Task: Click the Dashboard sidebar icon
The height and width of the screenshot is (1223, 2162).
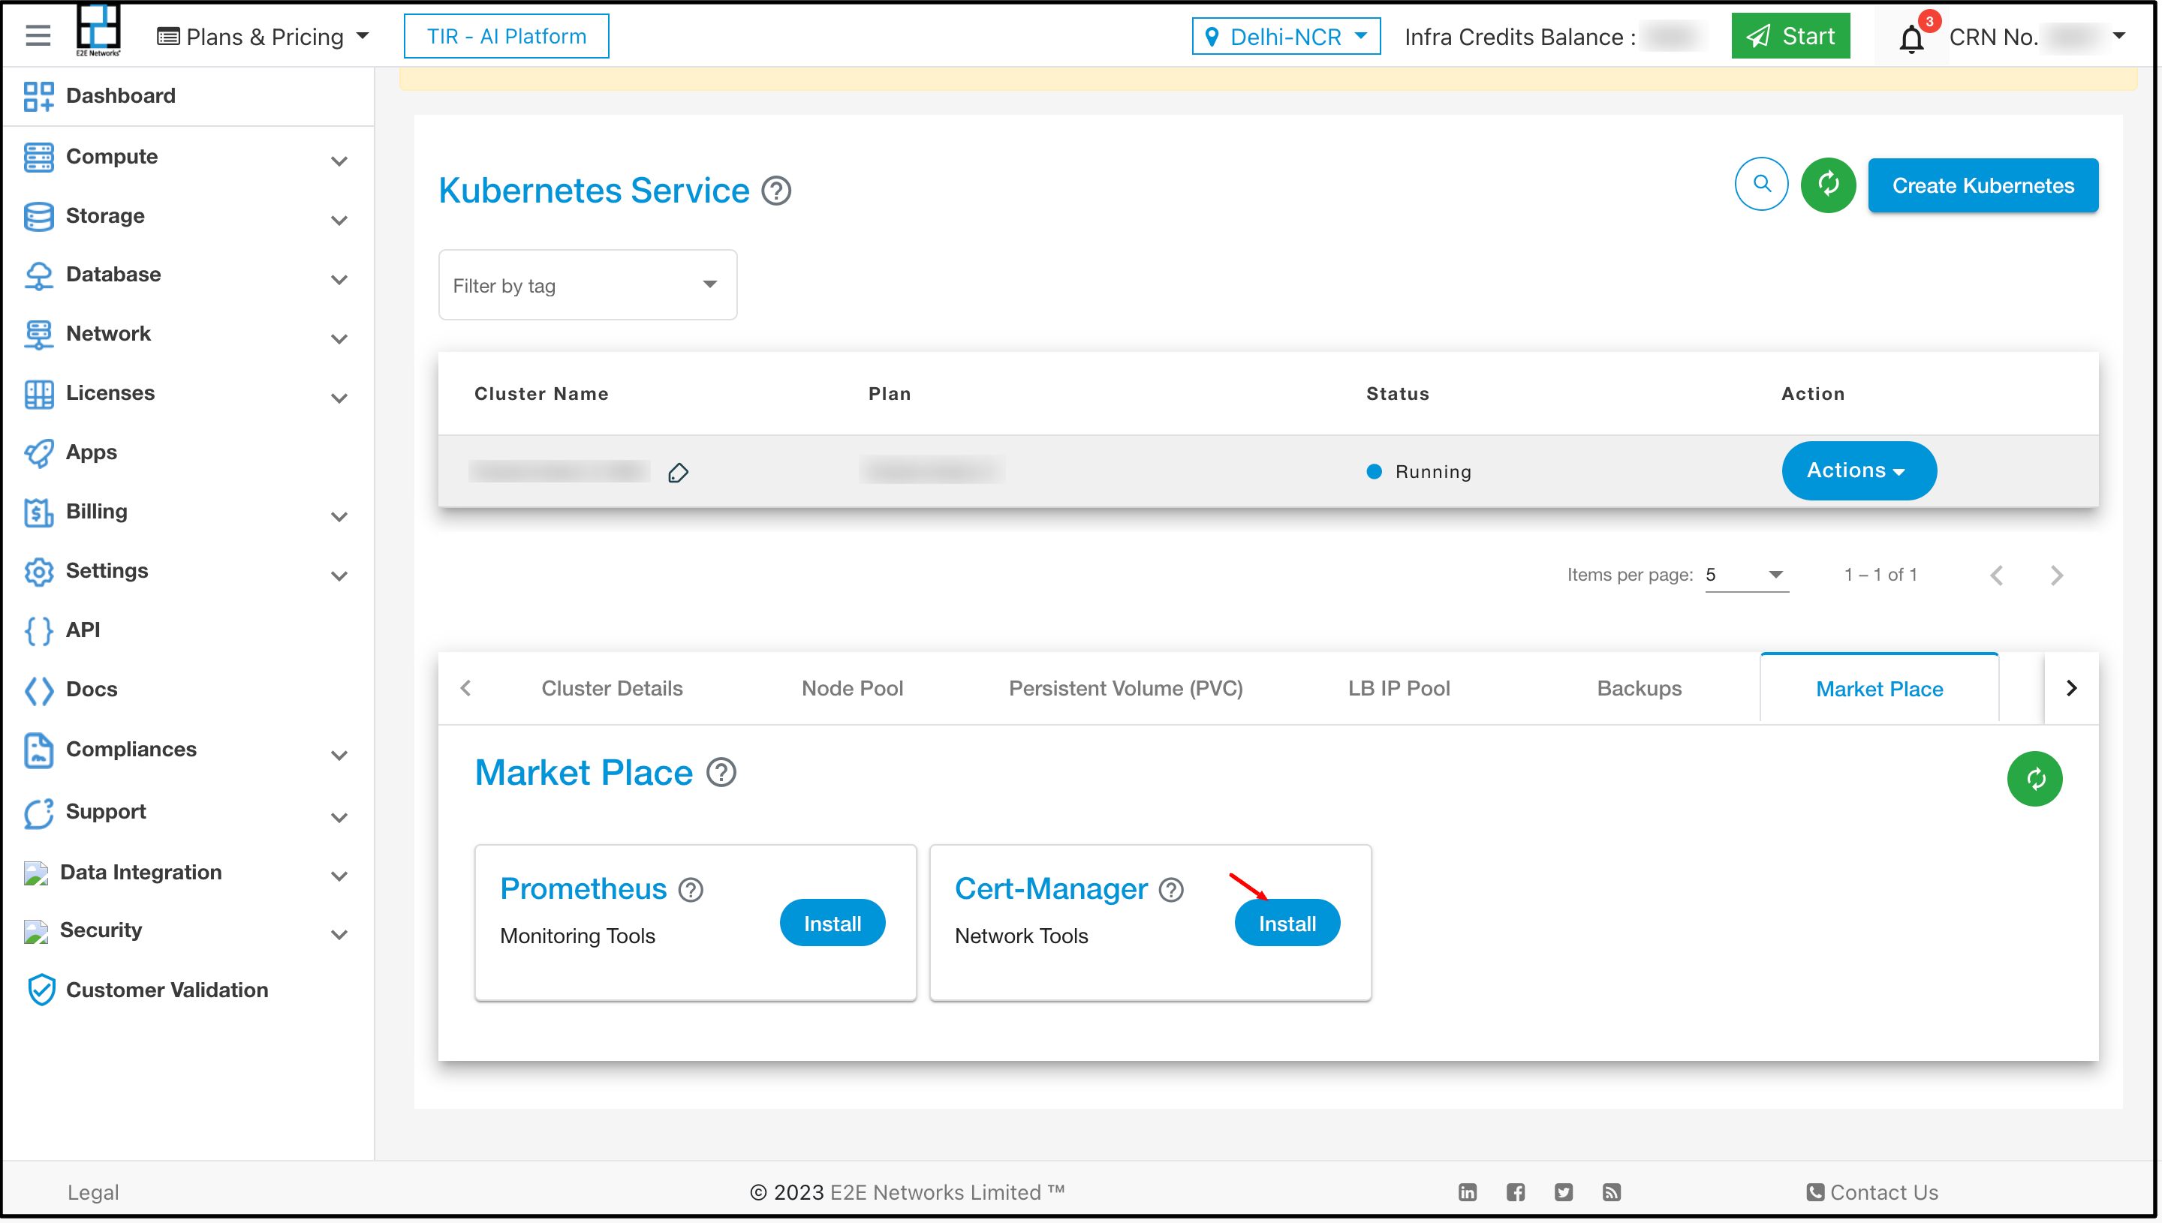Action: [38, 96]
